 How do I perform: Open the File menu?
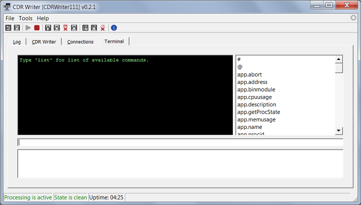tap(10, 18)
